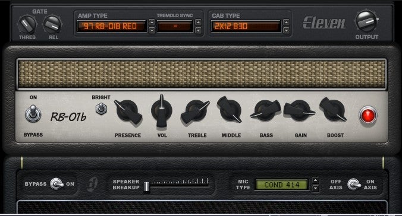Click the gate THRES knob

tap(27, 24)
